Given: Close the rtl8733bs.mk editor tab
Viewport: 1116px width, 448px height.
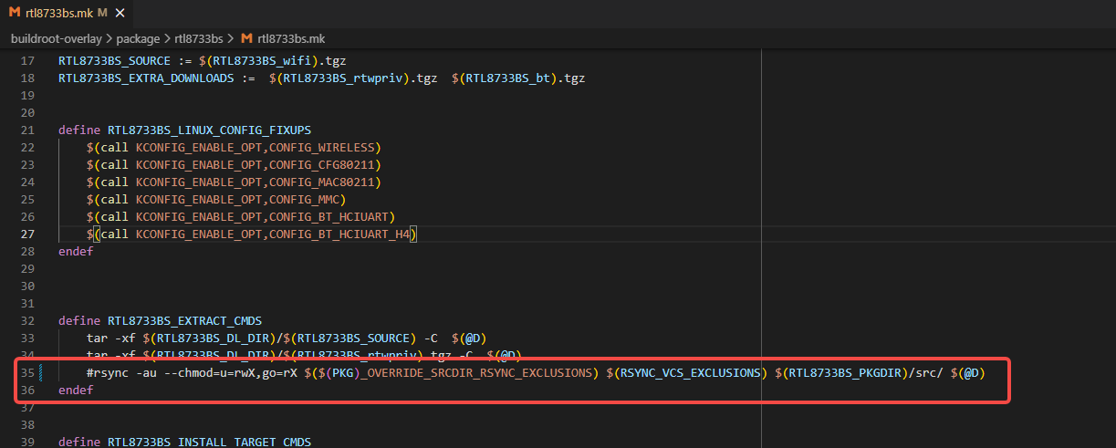Looking at the screenshot, I should point(120,13).
